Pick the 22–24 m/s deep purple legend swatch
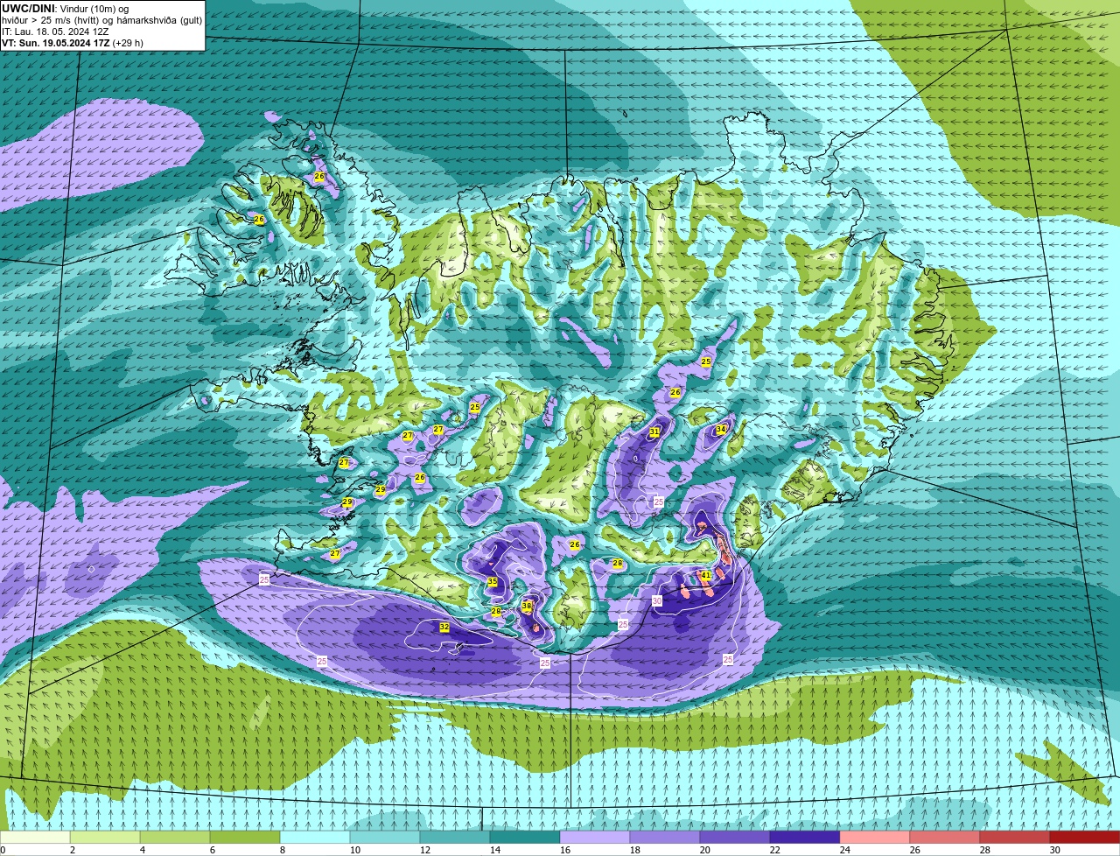Image resolution: width=1120 pixels, height=856 pixels. (805, 838)
